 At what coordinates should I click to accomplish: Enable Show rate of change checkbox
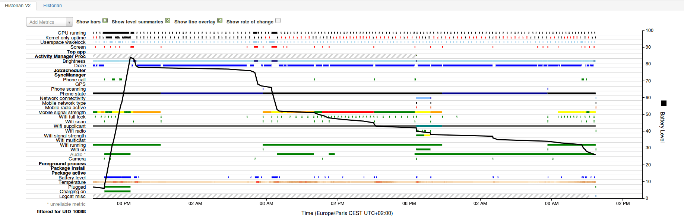point(278,21)
